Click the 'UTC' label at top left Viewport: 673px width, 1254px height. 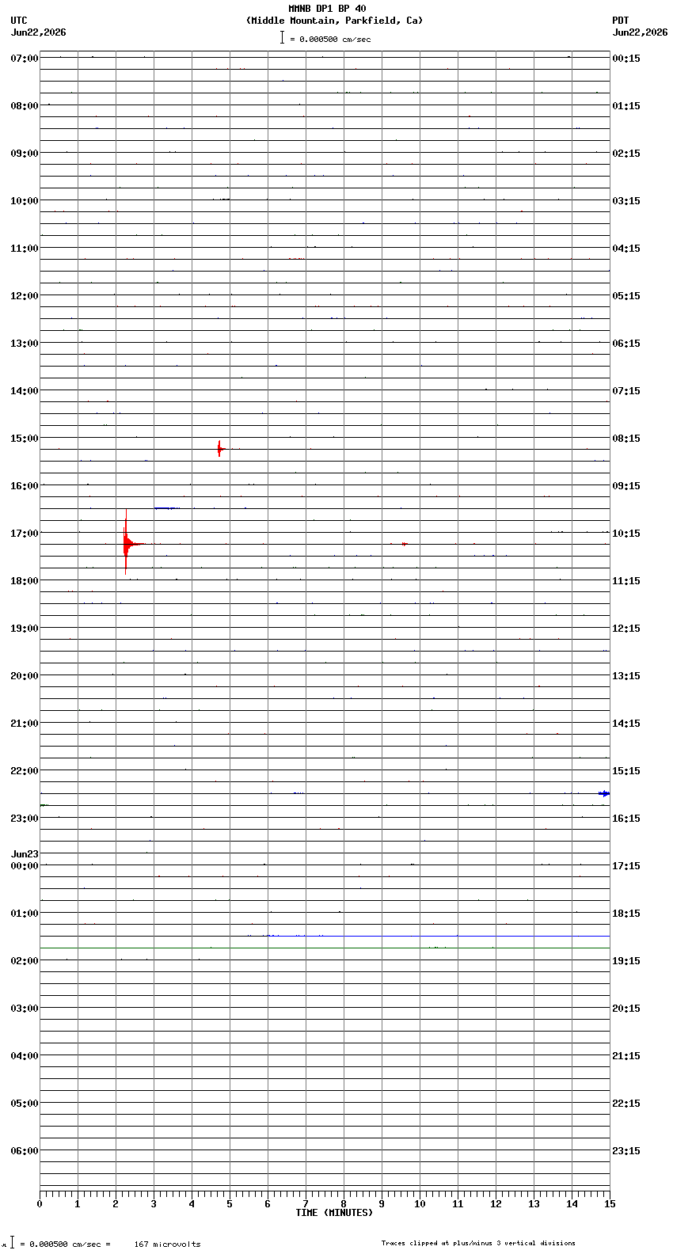19,21
